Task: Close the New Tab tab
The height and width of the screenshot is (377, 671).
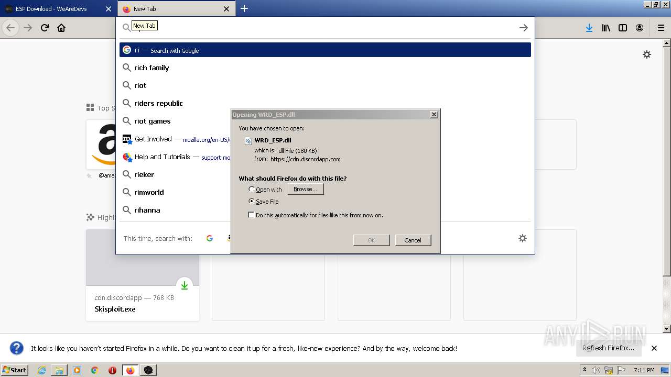Action: click(x=226, y=9)
